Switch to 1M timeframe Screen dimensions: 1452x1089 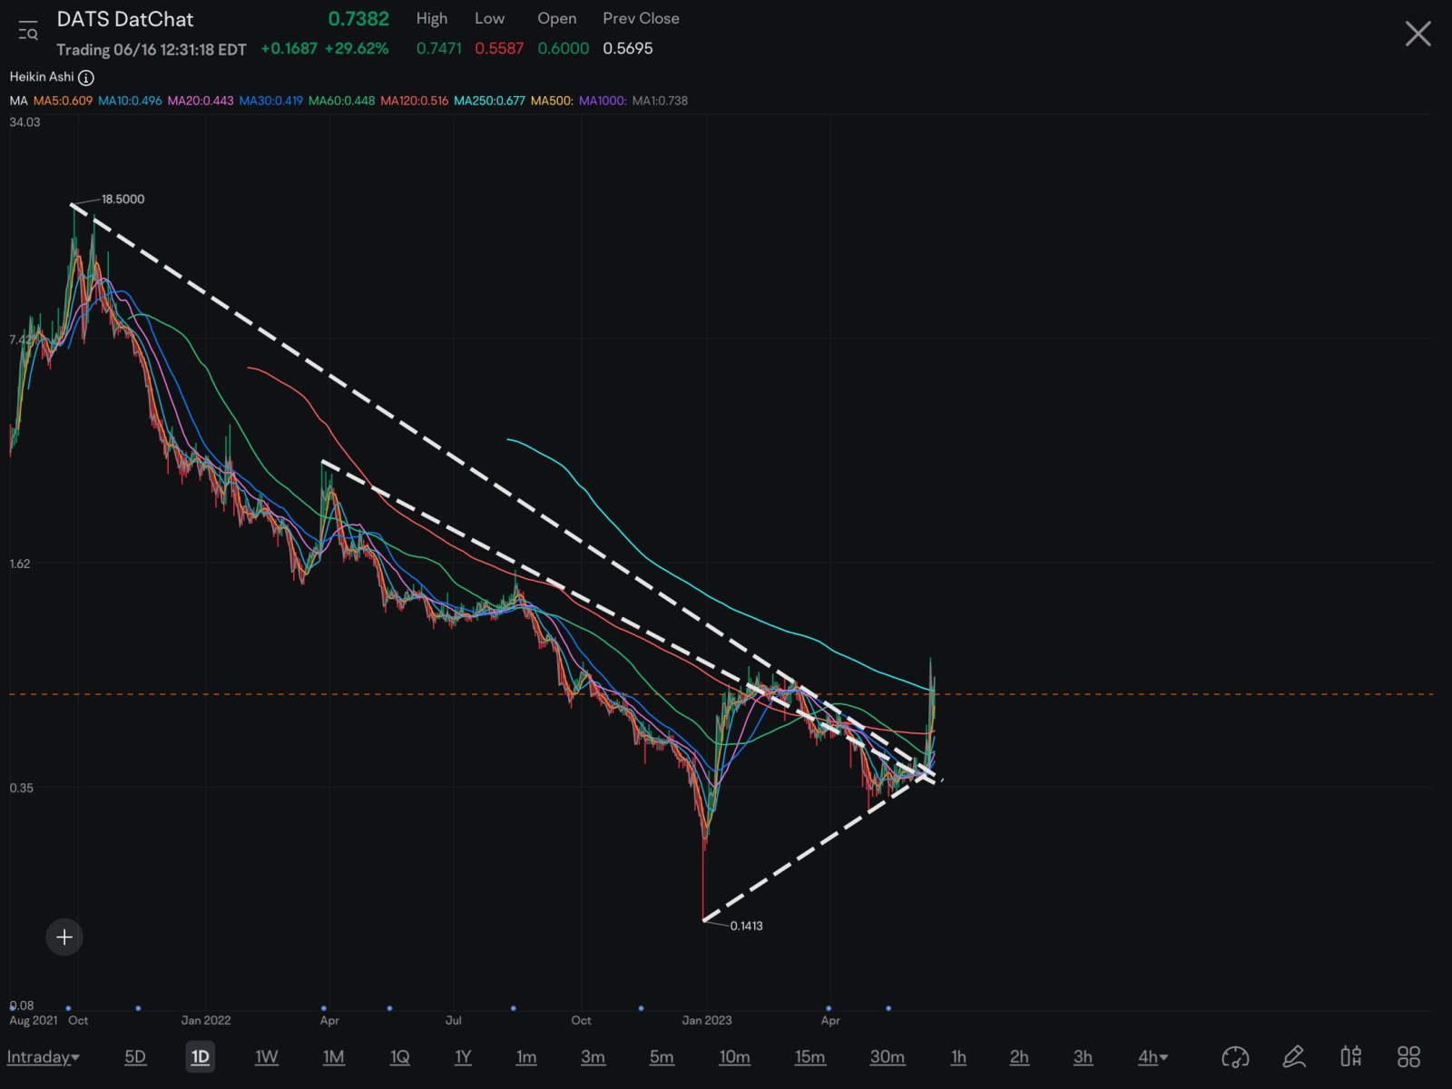point(334,1057)
